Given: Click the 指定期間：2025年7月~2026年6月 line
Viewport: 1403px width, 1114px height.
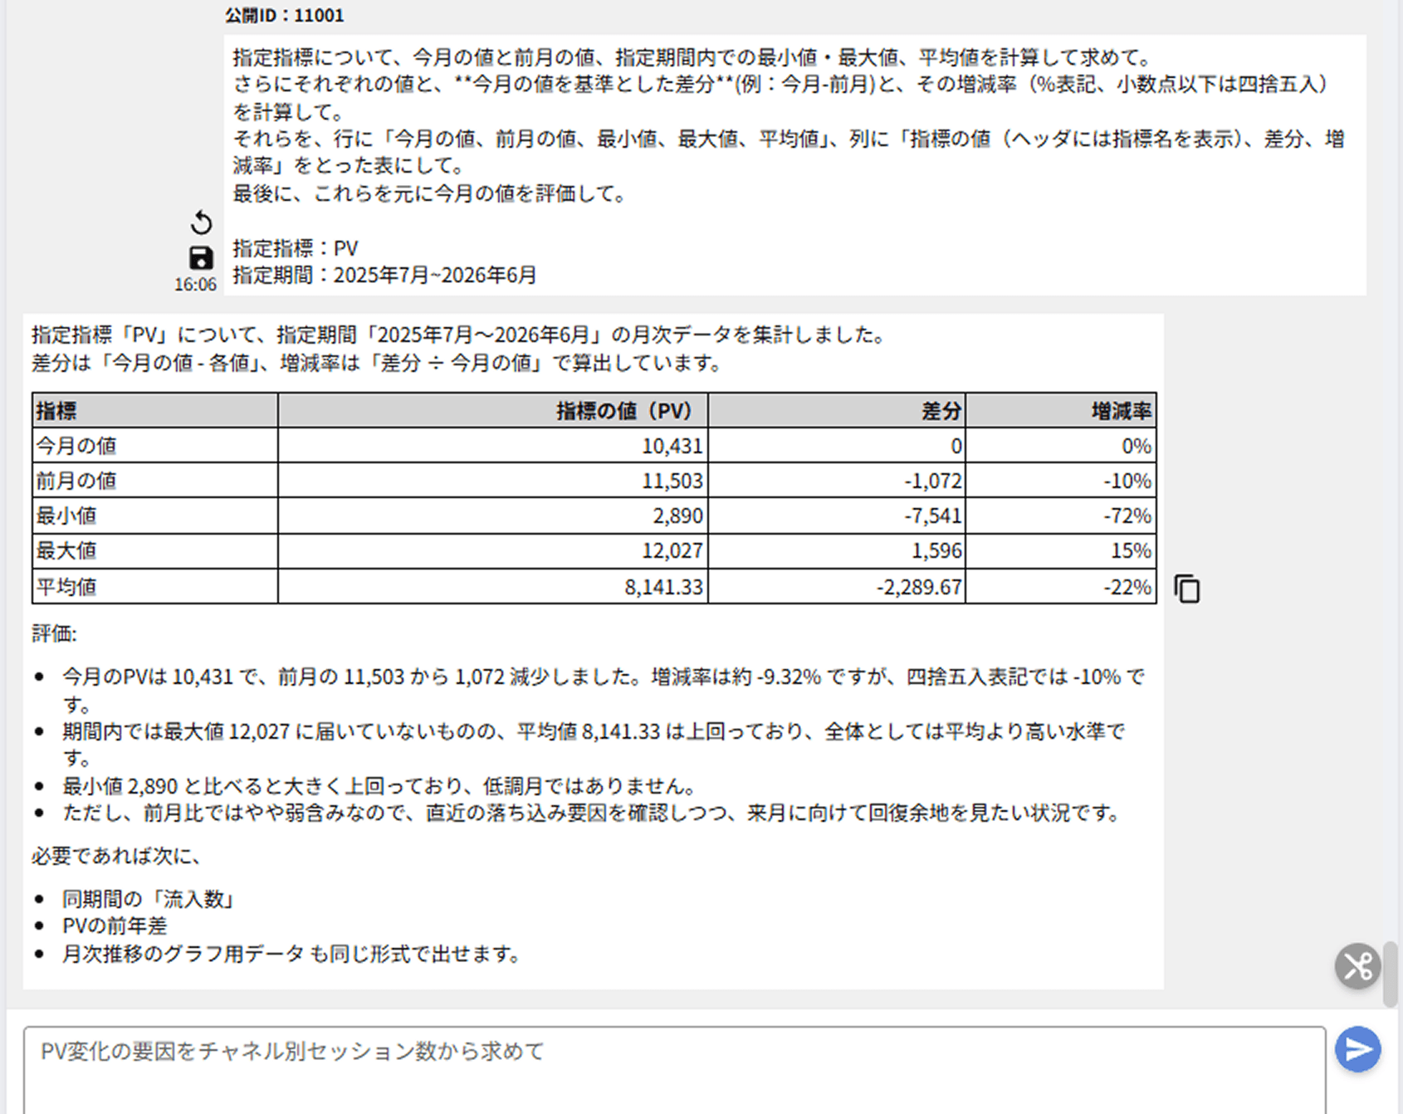Looking at the screenshot, I should 384,275.
